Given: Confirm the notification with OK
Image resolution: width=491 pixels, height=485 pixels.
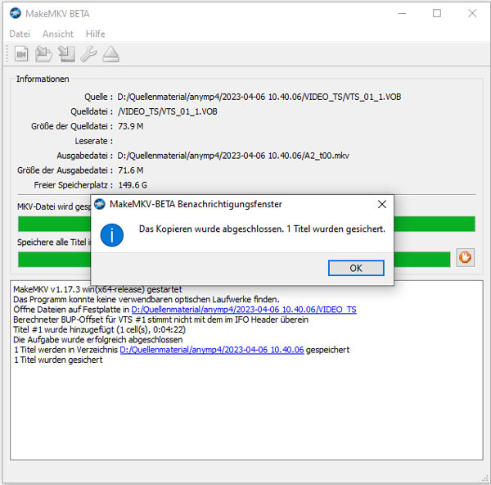Looking at the screenshot, I should pyautogui.click(x=356, y=268).
